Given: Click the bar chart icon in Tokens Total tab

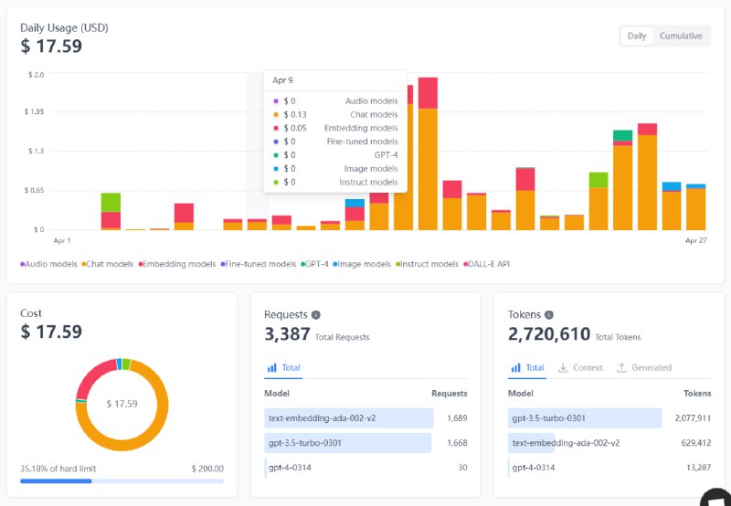Looking at the screenshot, I should pyautogui.click(x=515, y=368).
